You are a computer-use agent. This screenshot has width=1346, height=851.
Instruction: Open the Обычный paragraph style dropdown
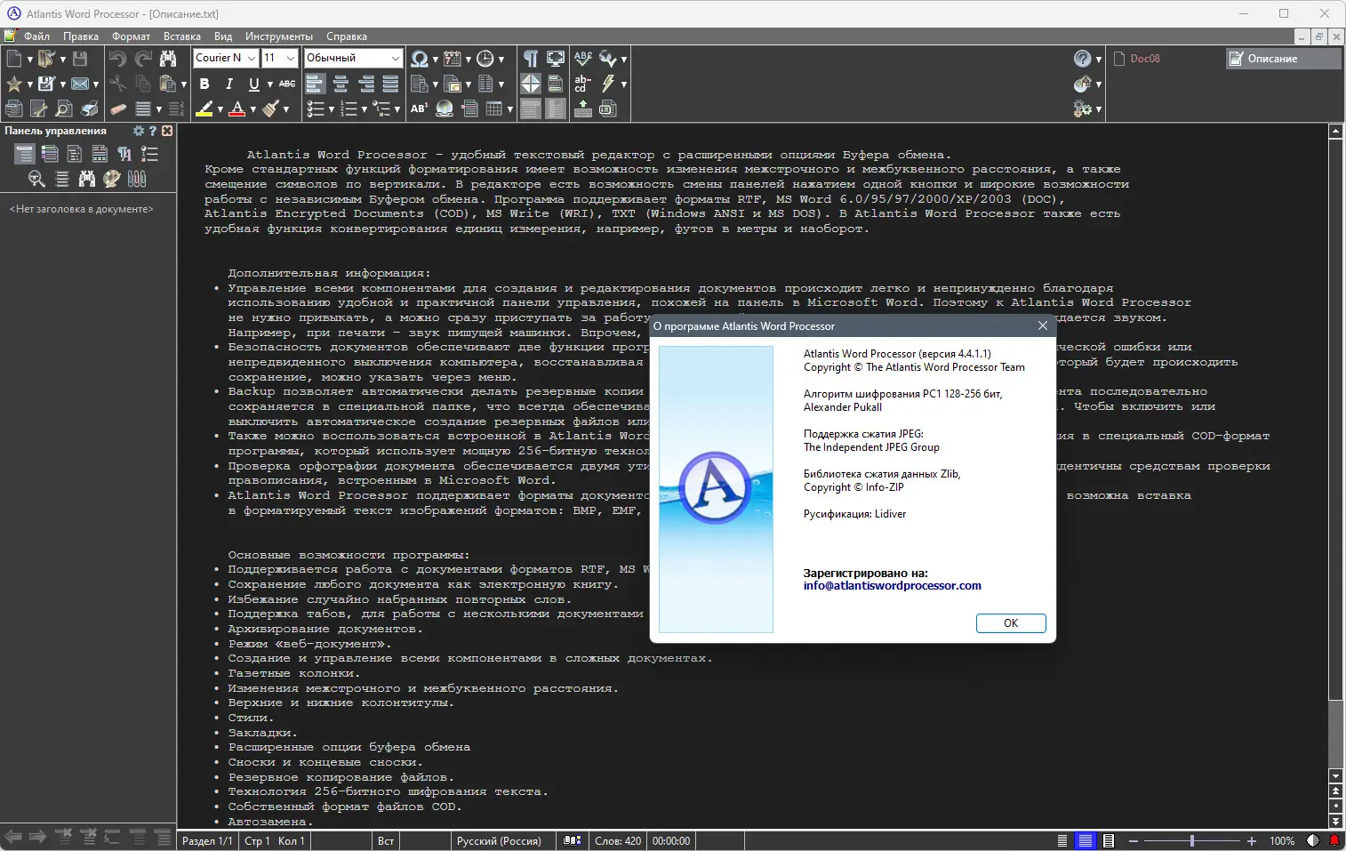pyautogui.click(x=396, y=58)
